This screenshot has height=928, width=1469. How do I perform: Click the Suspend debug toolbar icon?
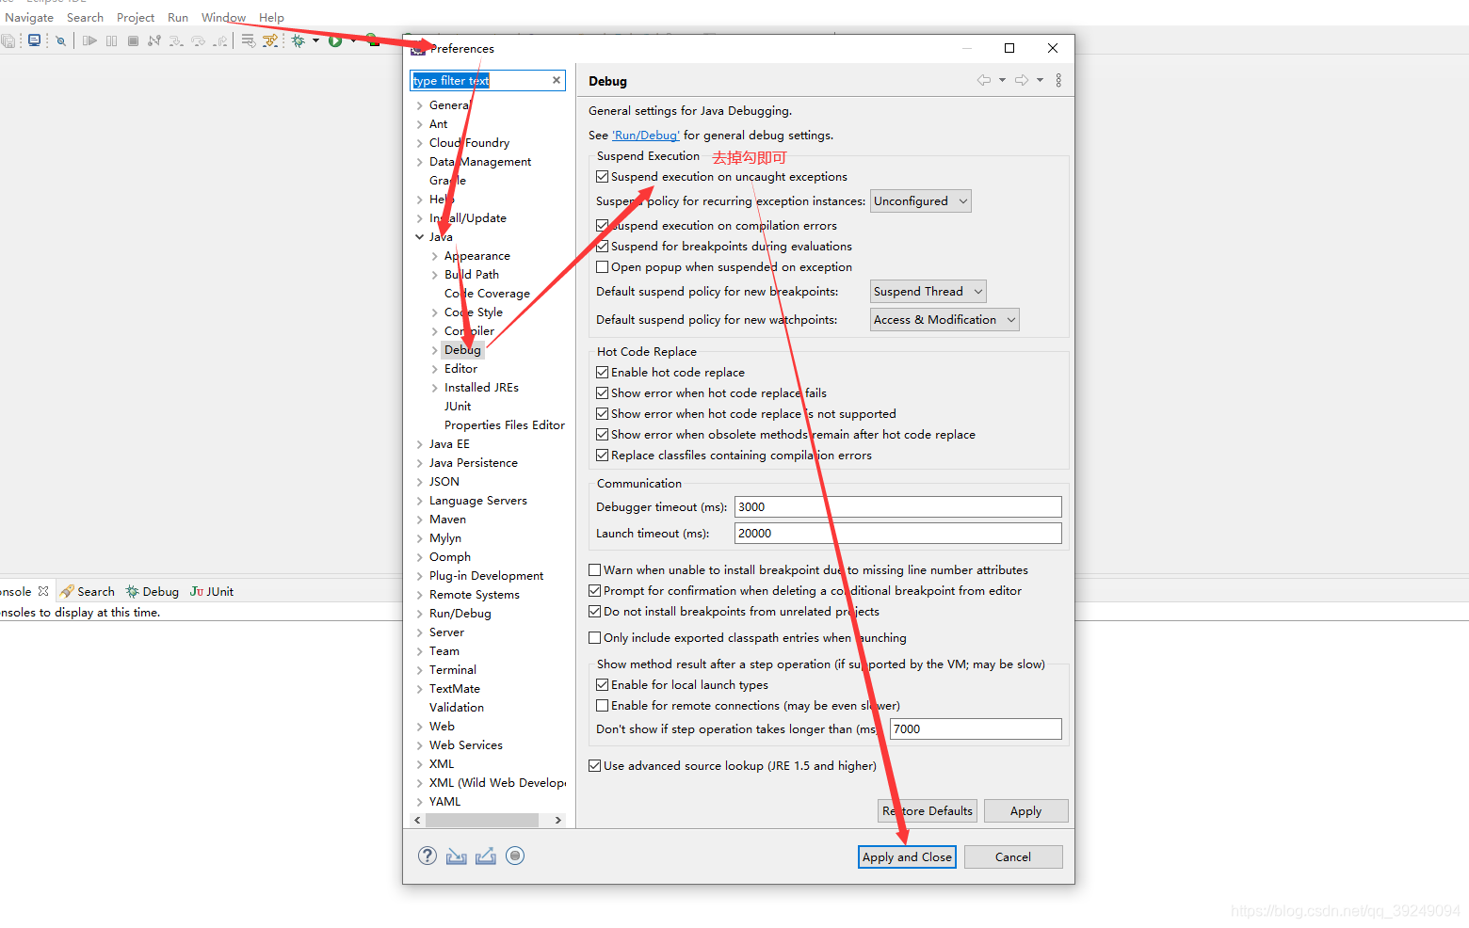tap(112, 40)
